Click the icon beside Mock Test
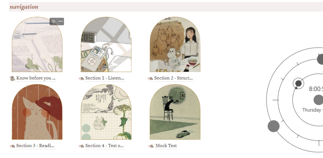Viewport: 323px width, 158px height. tap(151, 146)
